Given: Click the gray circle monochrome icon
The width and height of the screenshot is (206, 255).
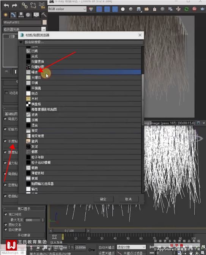Looking at the screenshot, I should point(131,9).
